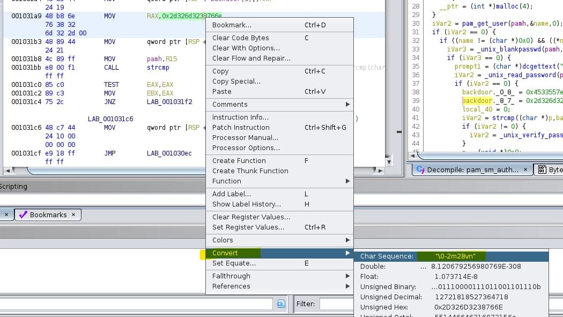Click the listing's scroll-left arrow

click(6, 171)
